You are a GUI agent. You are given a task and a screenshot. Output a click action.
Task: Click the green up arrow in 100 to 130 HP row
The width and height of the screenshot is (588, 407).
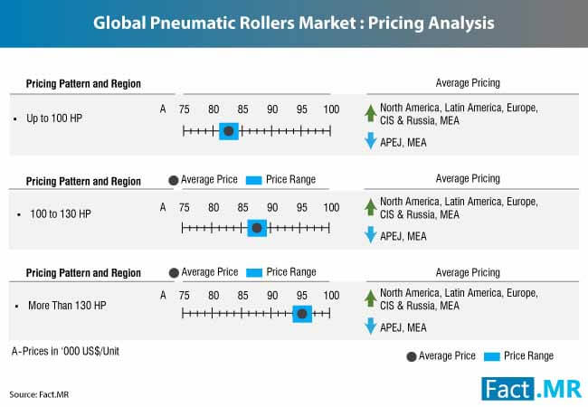coord(371,207)
